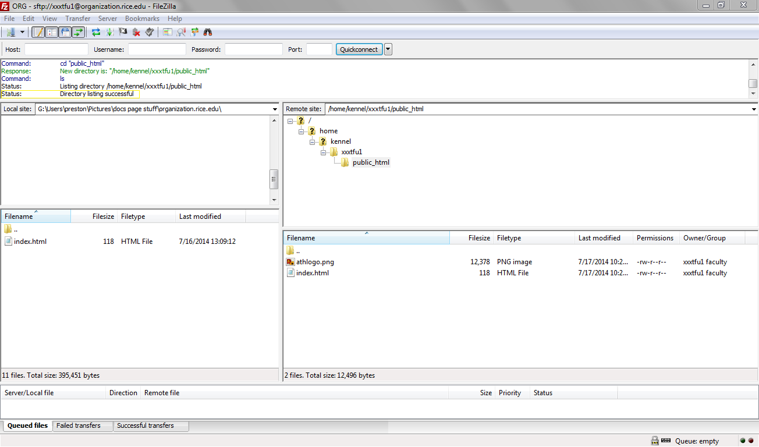Click the Host input field
The width and height of the screenshot is (759, 447).
tap(56, 49)
